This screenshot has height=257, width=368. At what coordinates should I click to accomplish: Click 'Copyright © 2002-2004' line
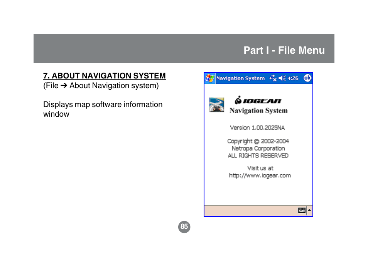pos(258,141)
